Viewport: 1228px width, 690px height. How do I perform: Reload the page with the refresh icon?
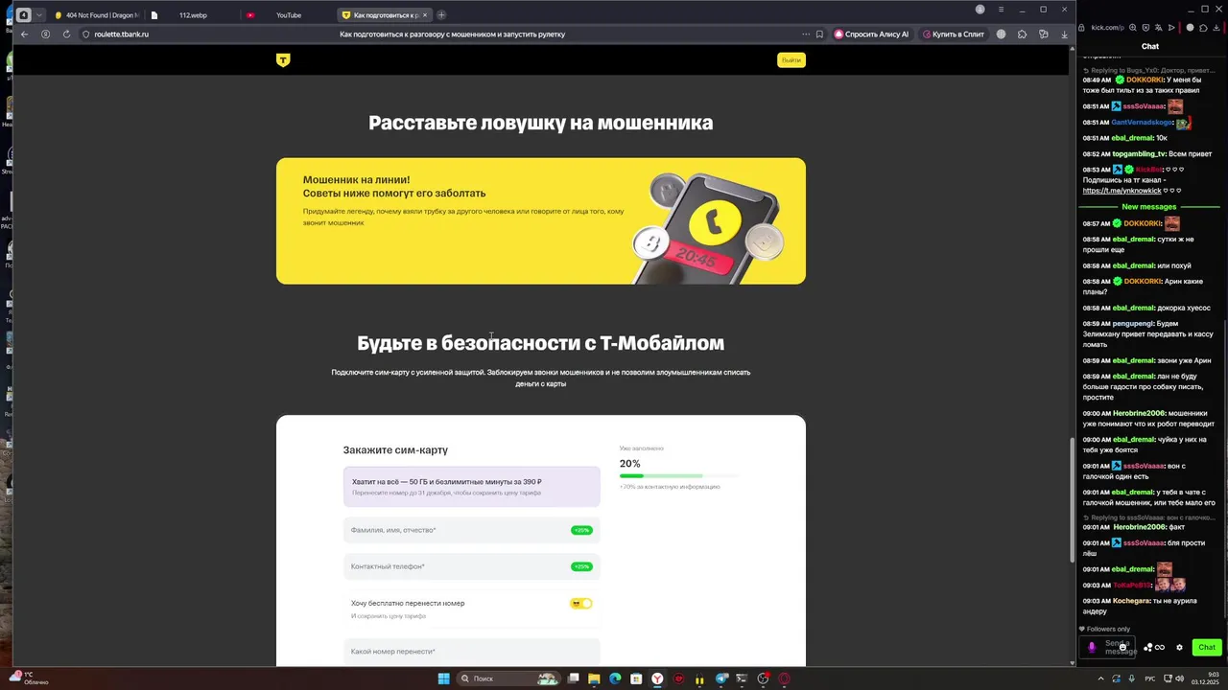(x=66, y=34)
